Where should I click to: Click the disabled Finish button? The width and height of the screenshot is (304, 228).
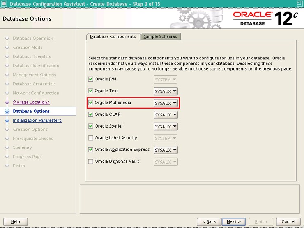pyautogui.click(x=261, y=221)
